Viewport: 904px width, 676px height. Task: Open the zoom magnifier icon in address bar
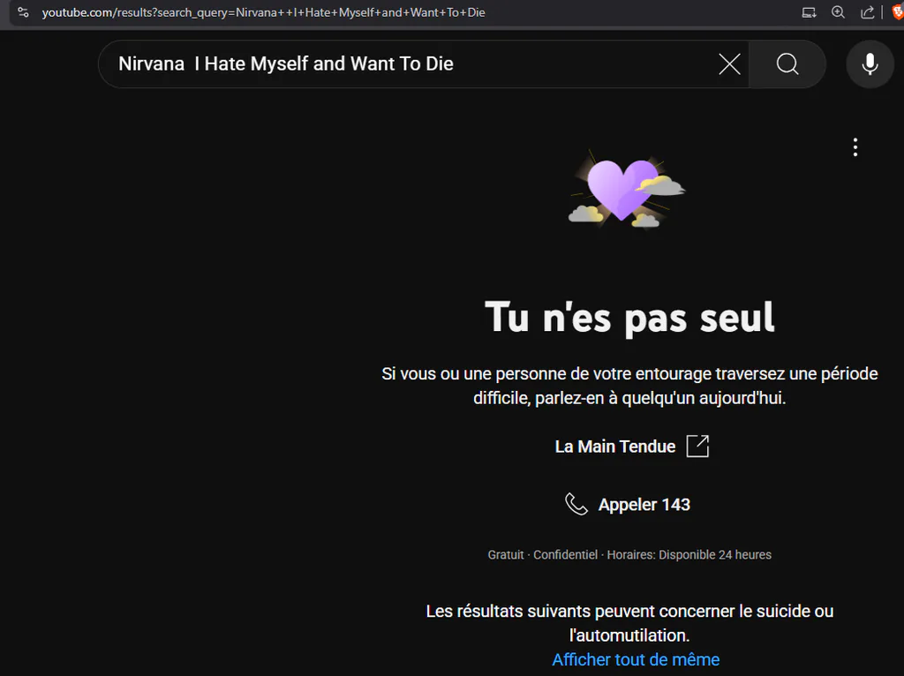839,12
